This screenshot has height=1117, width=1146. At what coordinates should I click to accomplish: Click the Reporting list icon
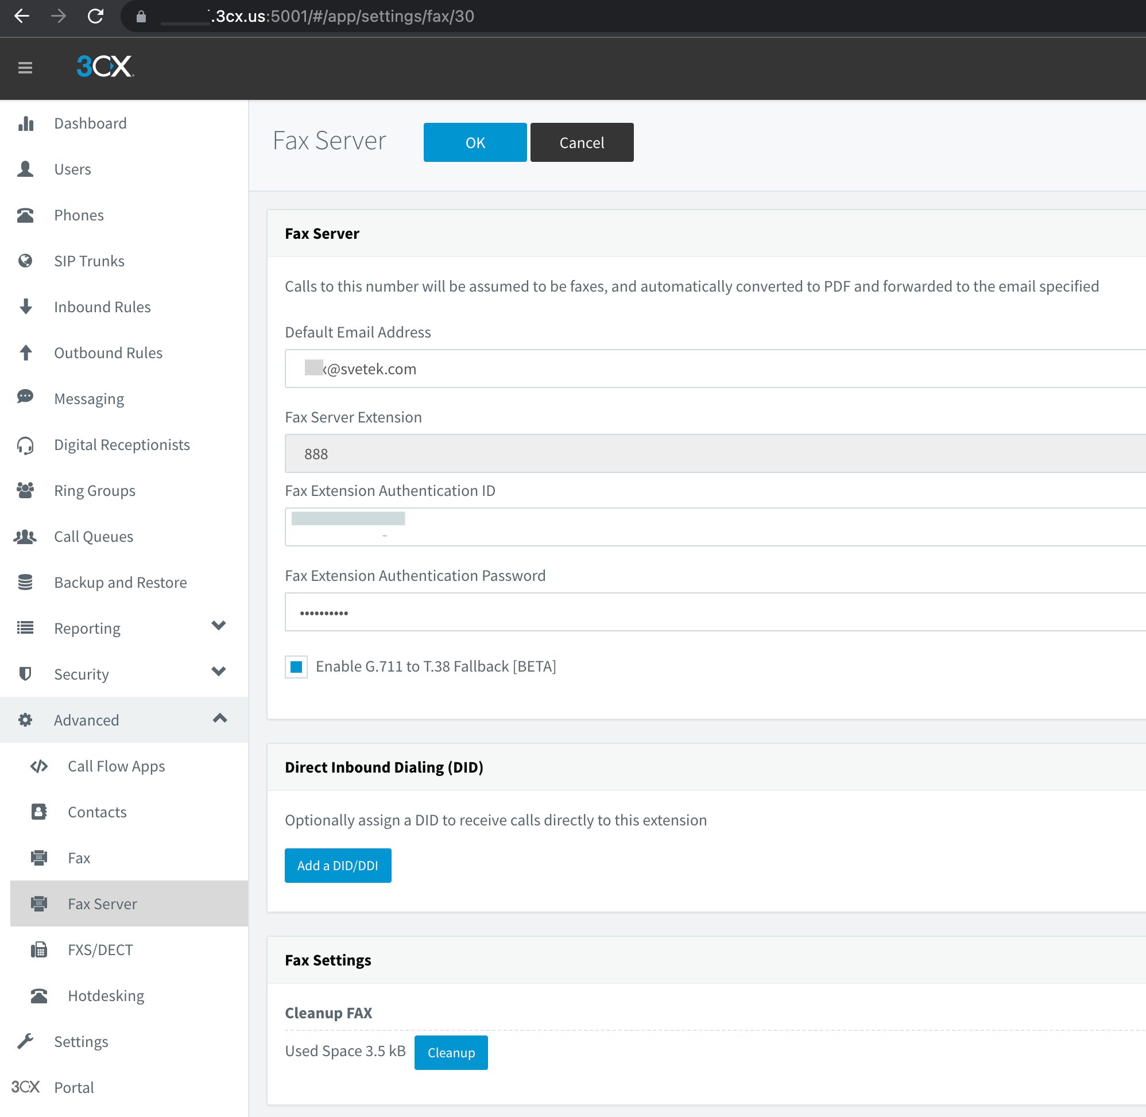coord(25,628)
